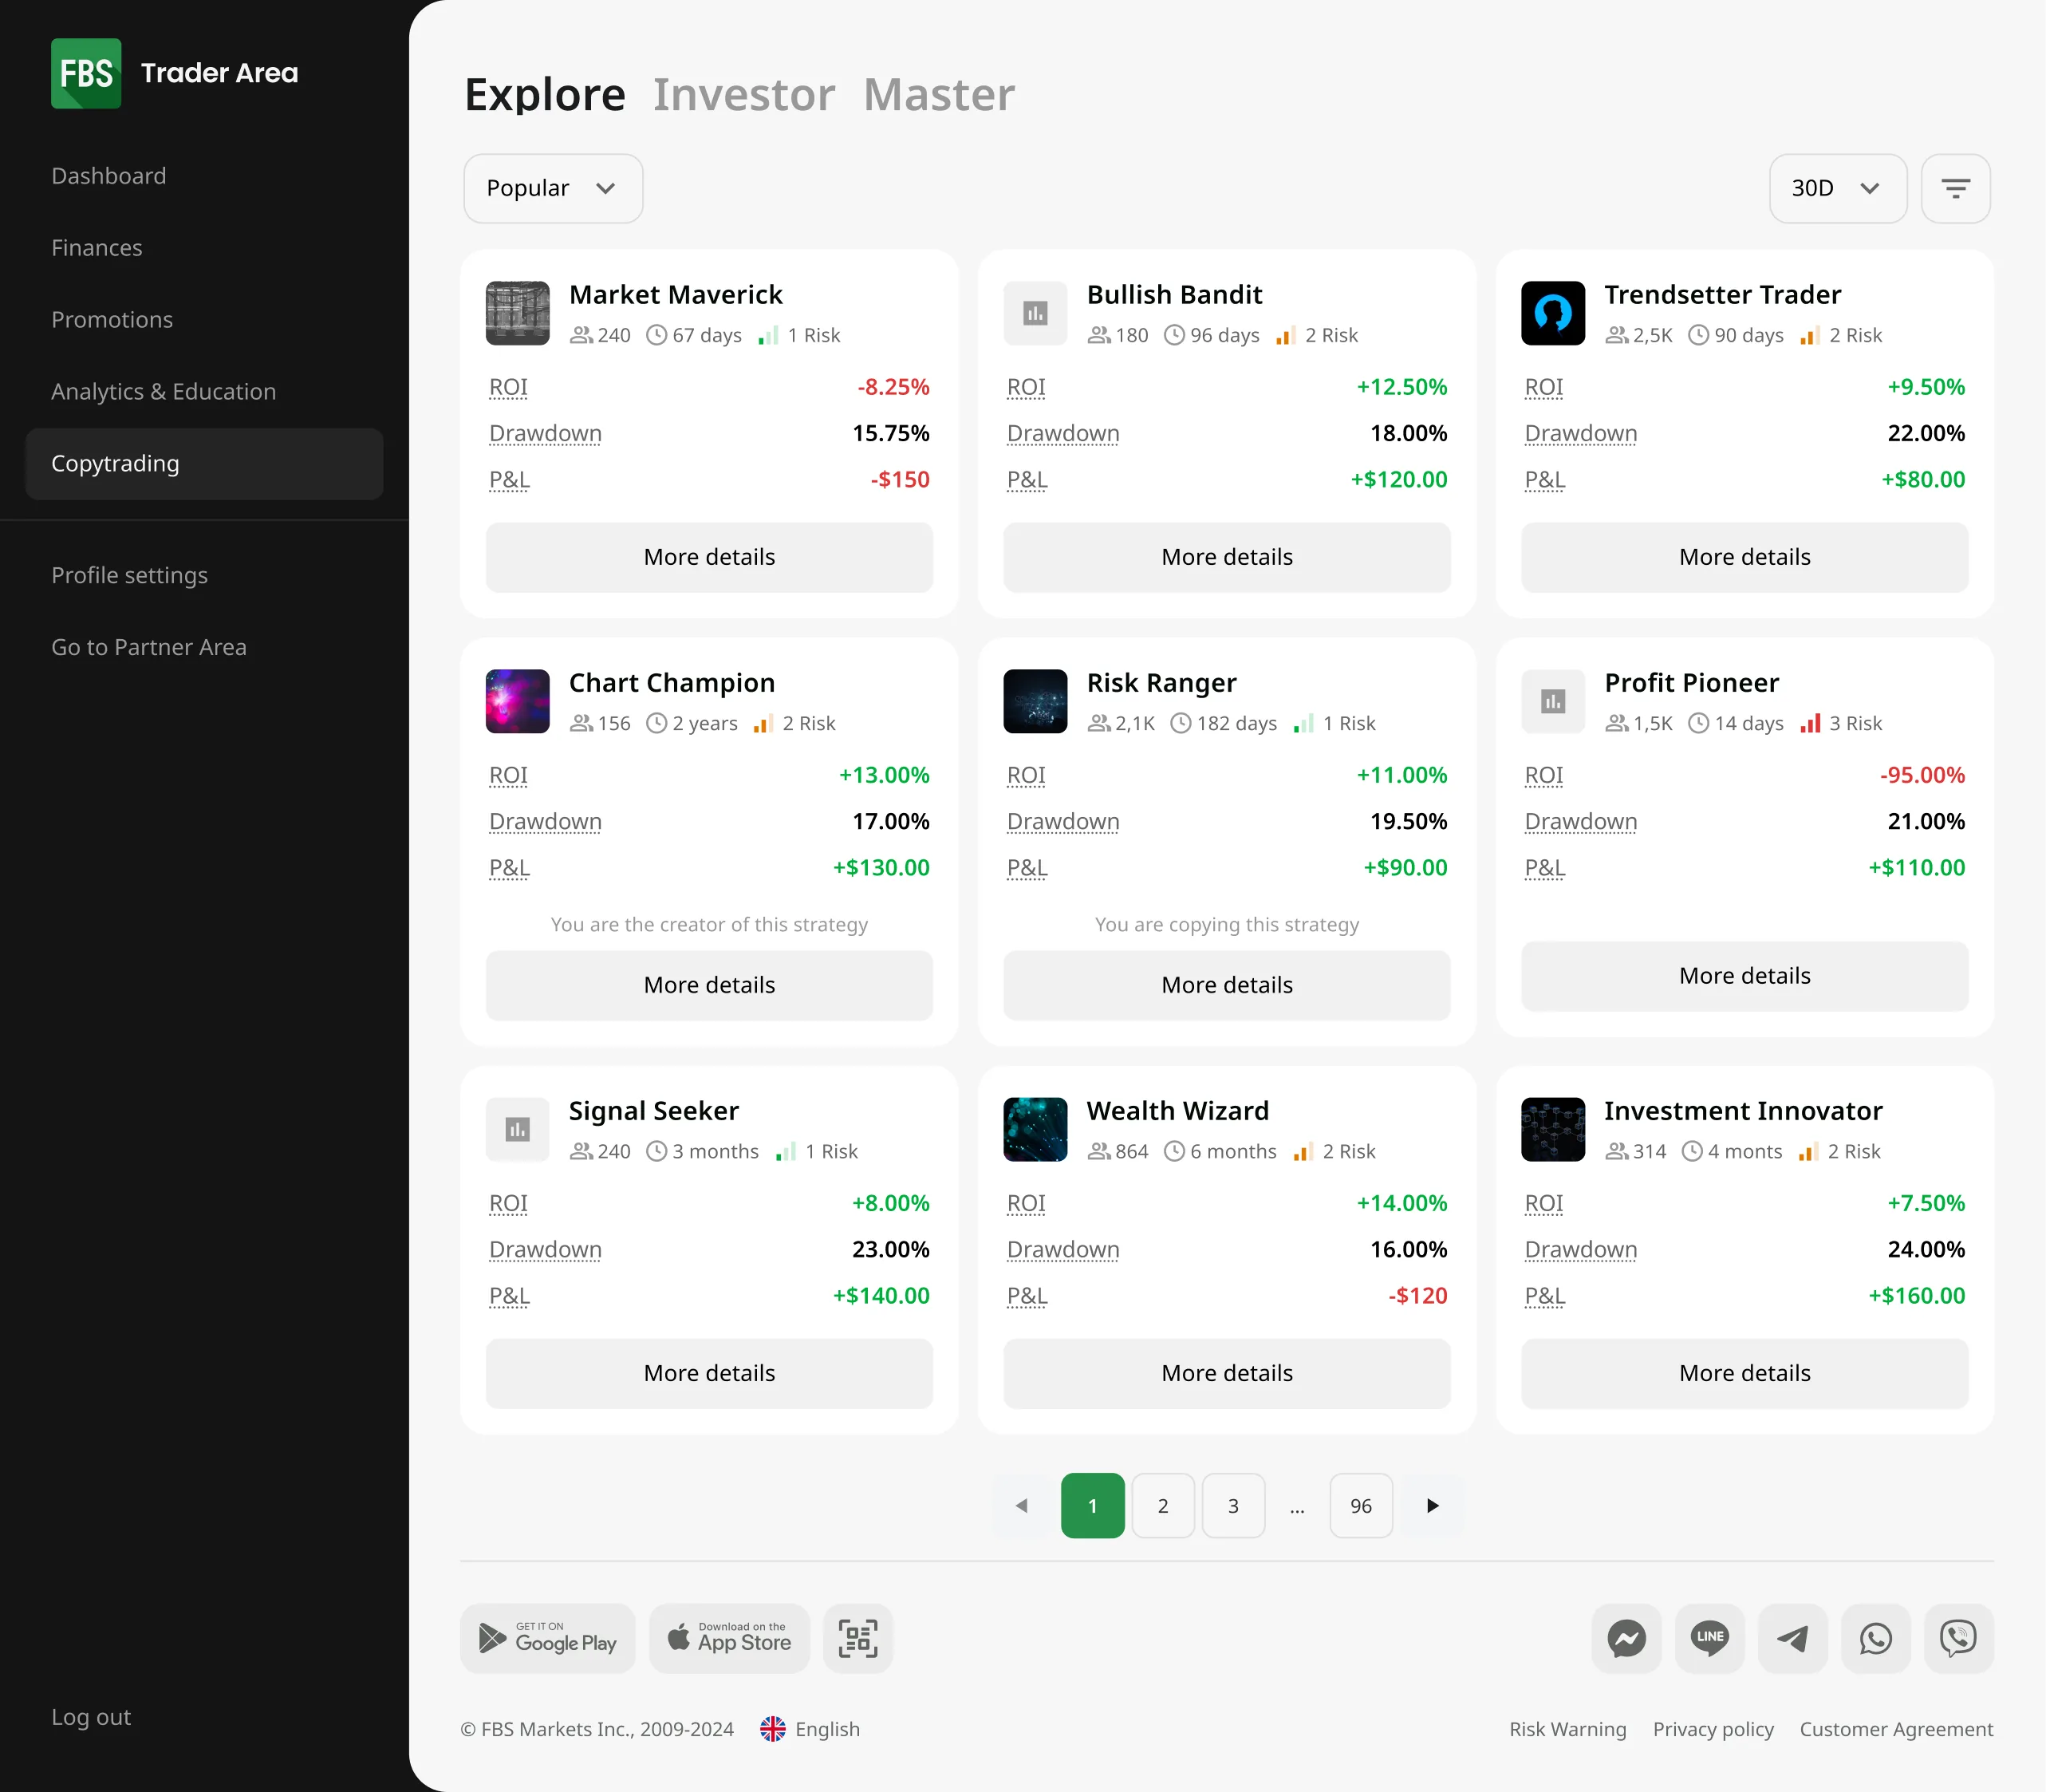
Task: Open Risk Warning link
Action: [x=1567, y=1729]
